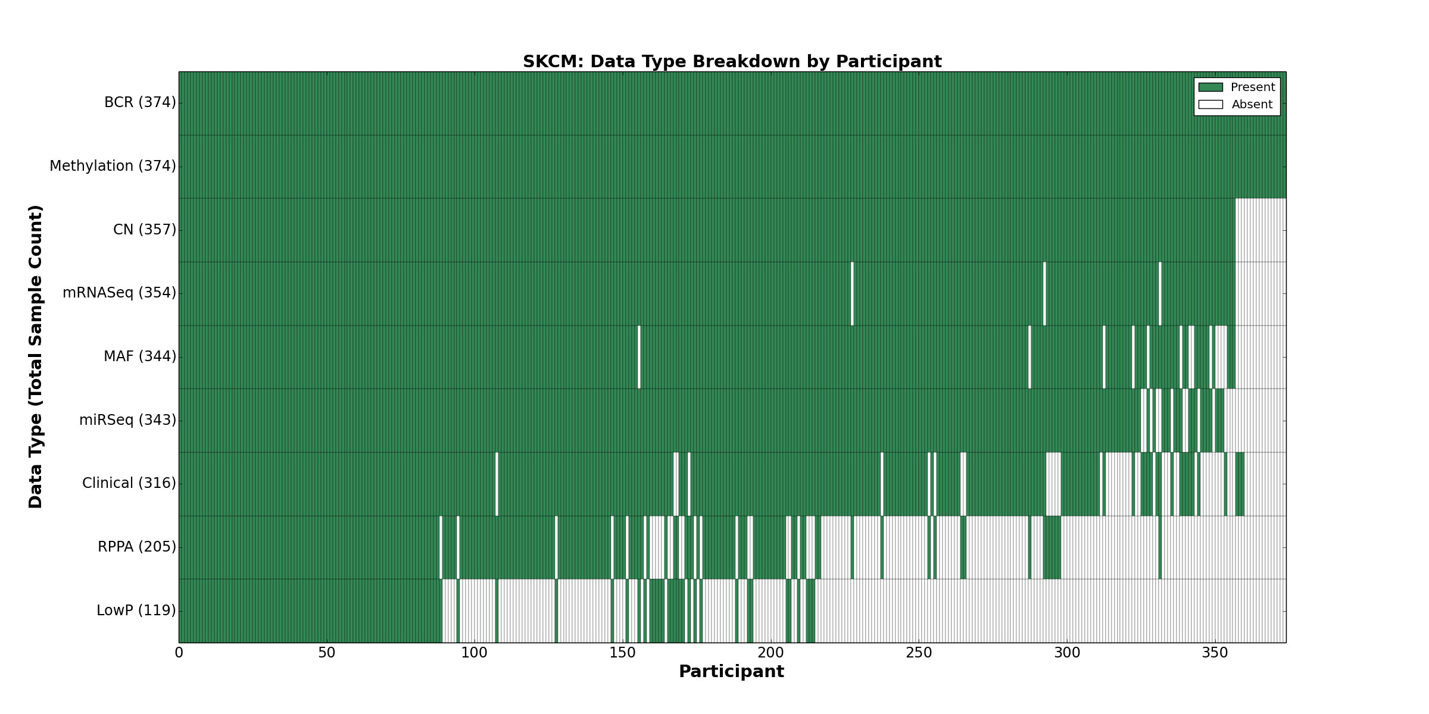Click the green Present legend swatch
Viewport: 1429px width, 714px height.
1210,87
